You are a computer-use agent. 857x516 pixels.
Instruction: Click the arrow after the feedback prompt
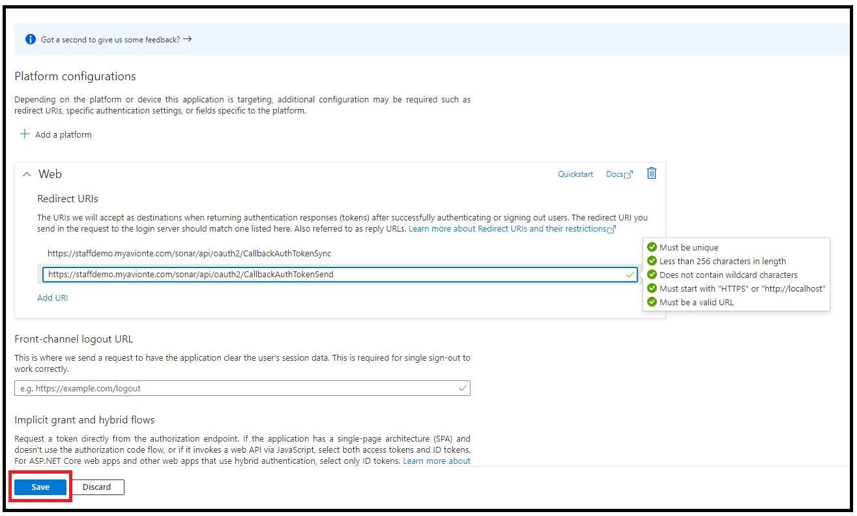[187, 39]
